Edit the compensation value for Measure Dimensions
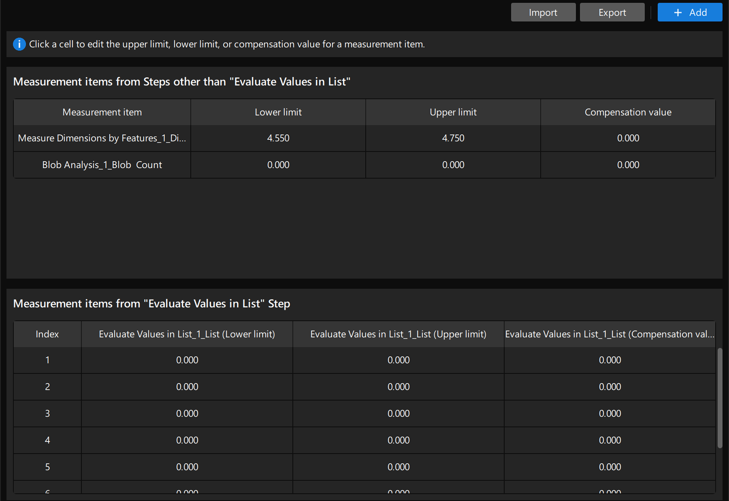Screen dimensions: 729x501 click(628, 138)
